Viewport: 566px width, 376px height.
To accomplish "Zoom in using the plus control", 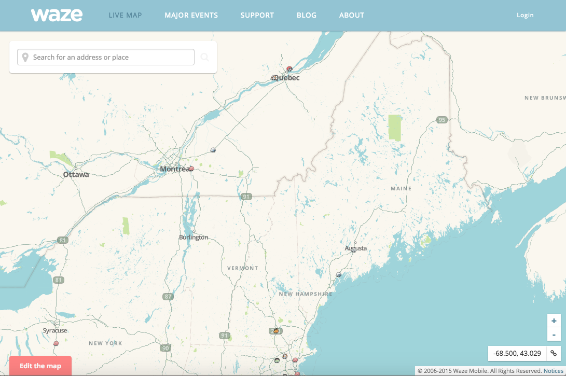I will (553, 322).
